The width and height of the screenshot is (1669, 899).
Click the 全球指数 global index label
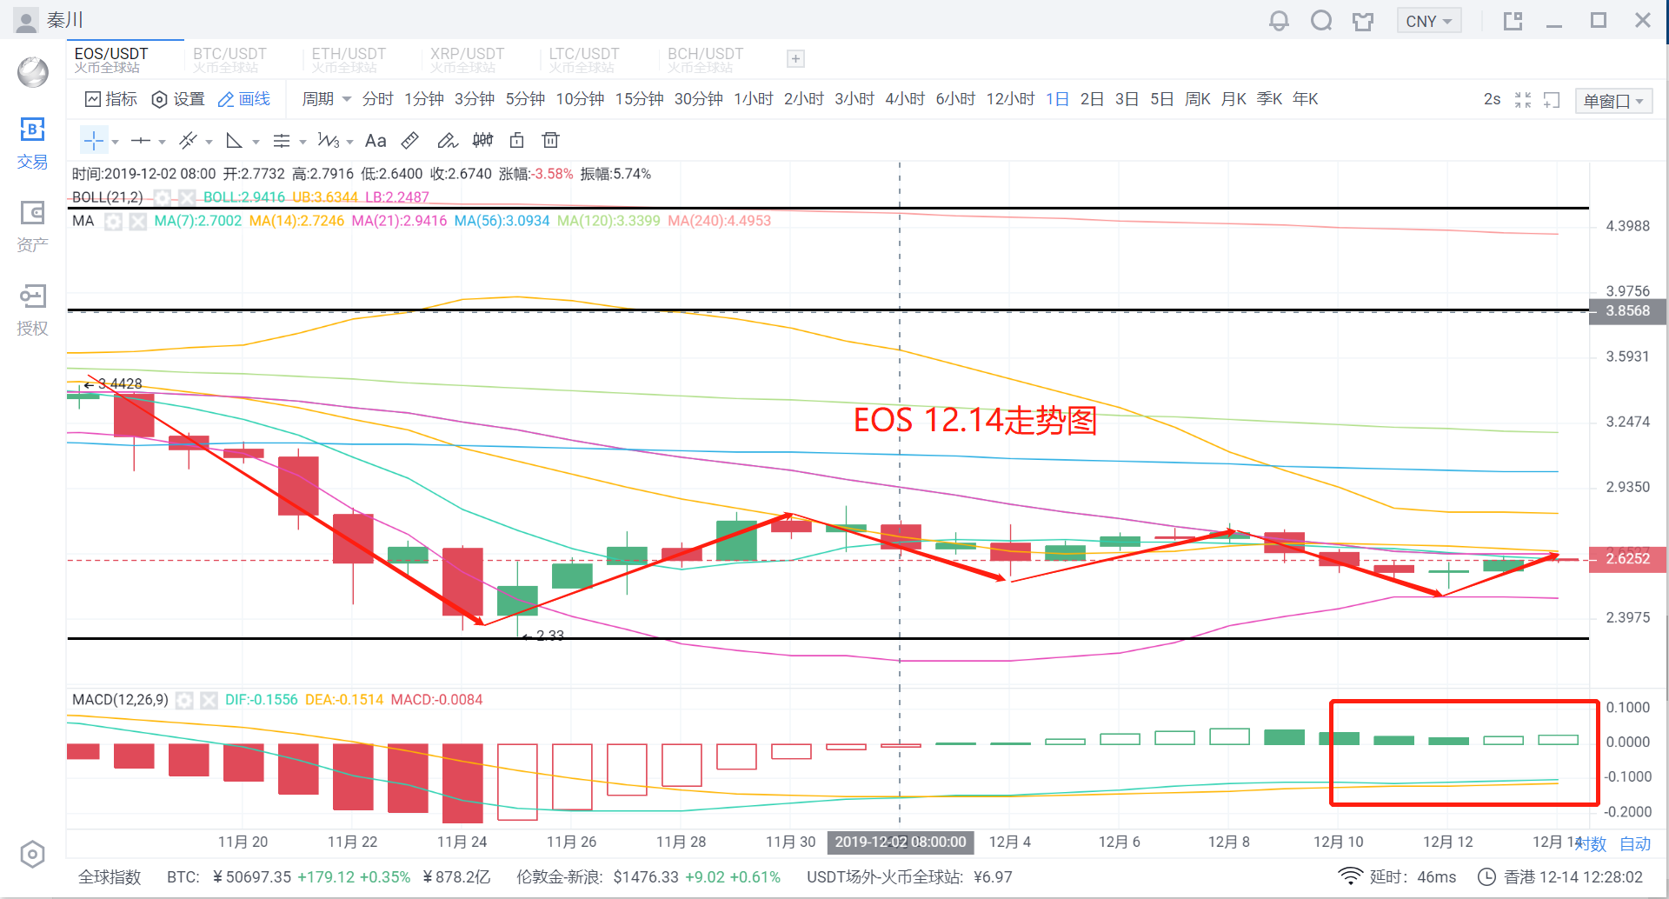tap(110, 877)
